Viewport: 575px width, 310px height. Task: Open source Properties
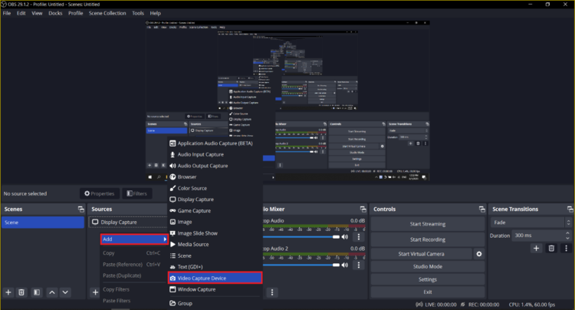pyautogui.click(x=100, y=193)
